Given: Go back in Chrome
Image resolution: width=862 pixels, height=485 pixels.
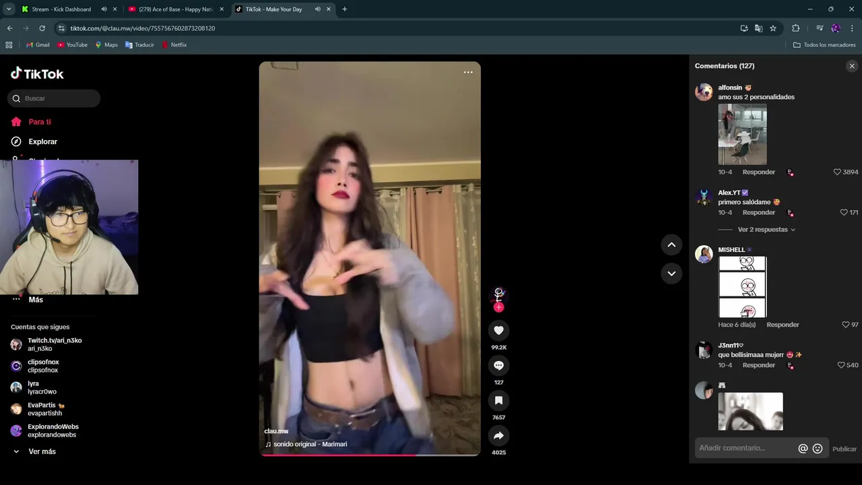Looking at the screenshot, I should click(9, 28).
